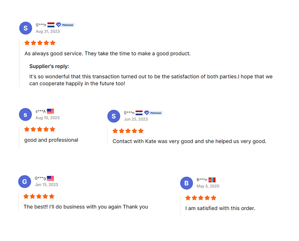Click the star rating above "good and professional"

[x=40, y=129]
